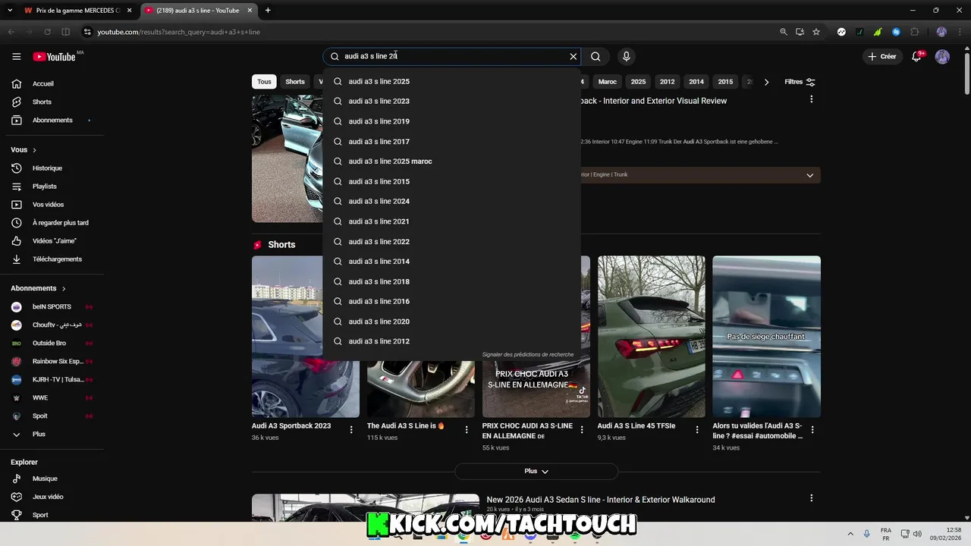The height and width of the screenshot is (546, 971).
Task: Go to the YouTube logo home
Action: click(54, 57)
